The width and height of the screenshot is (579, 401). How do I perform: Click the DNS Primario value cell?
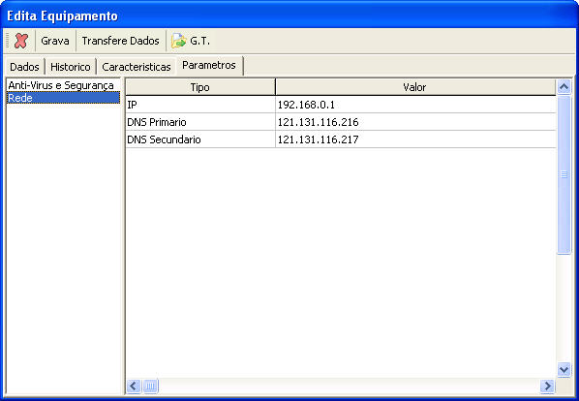coord(415,122)
